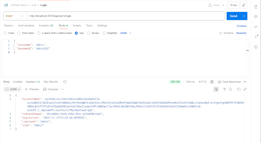261x143 pixels.
Task: Open related requests icon in right sidebar
Action: pos(256,37)
